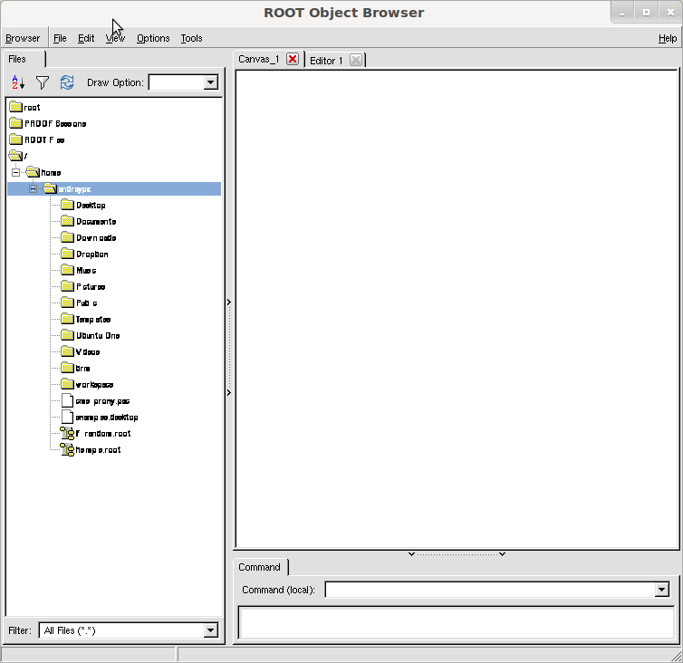Open the Public folder icon
This screenshot has width=683, height=663.
pyautogui.click(x=68, y=303)
